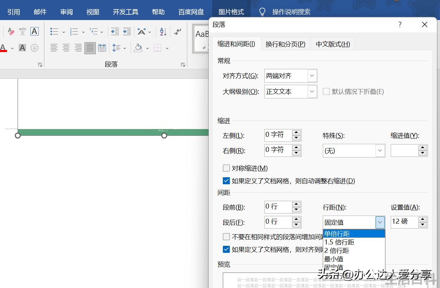
Task: Check 不要在相同样式的段落间增加间距 box
Action: coord(226,237)
